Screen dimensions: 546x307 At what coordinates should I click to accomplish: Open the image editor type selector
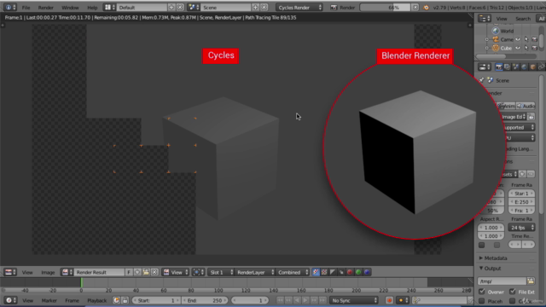[x=10, y=272]
